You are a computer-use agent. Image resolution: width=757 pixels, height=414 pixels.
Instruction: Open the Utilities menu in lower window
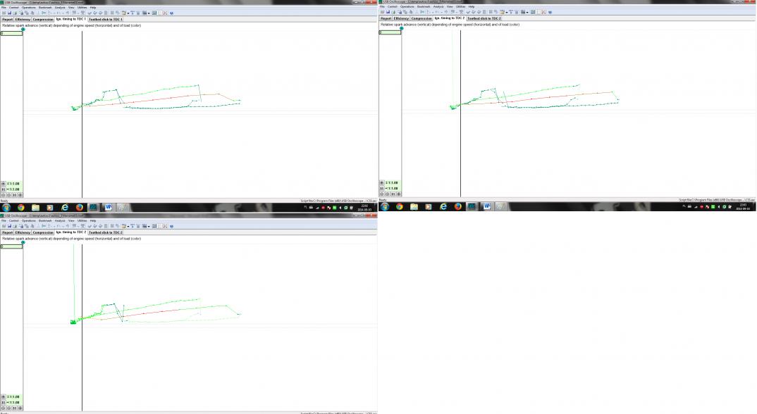pos(82,221)
